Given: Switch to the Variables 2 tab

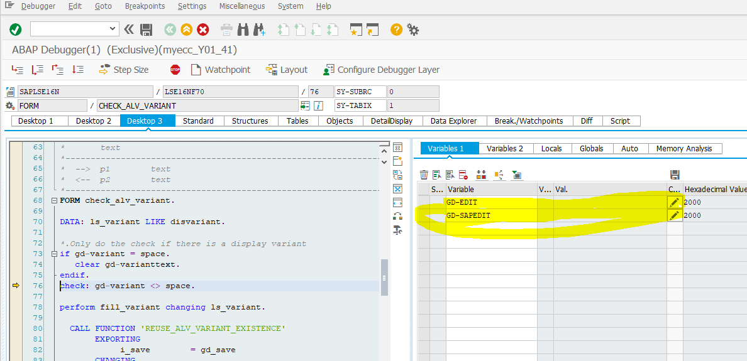Looking at the screenshot, I should pyautogui.click(x=505, y=148).
